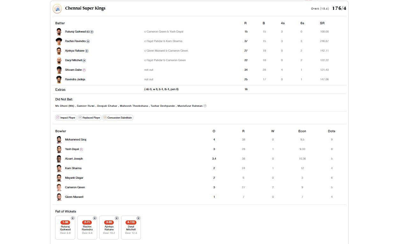The width and height of the screenshot is (399, 244).
Task: Click Ajinkya Rahane's avatar photo
Action: [59, 51]
